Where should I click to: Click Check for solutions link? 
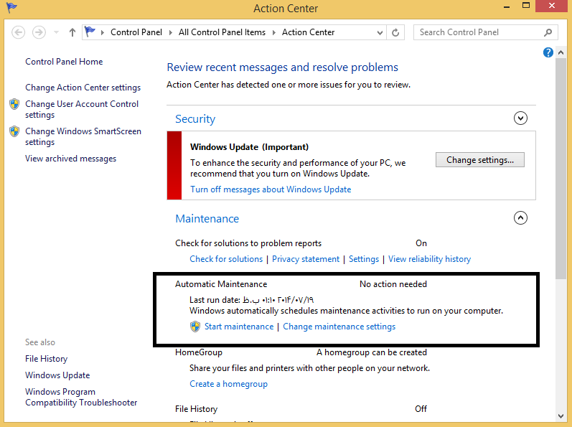[226, 259]
